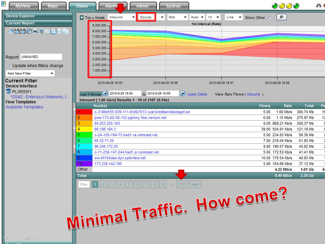Click the RSS feed icon
This screenshot has width=325, height=244.
coord(53,31)
